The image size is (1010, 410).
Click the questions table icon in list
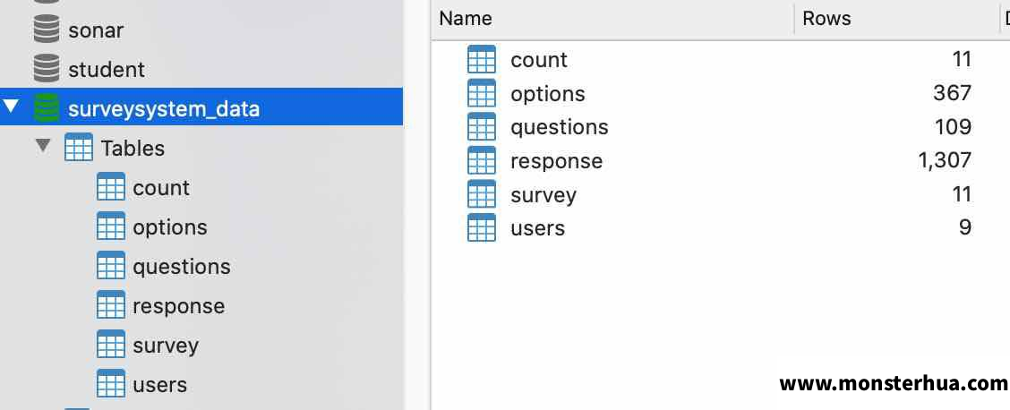coord(482,127)
